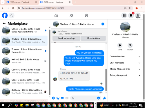Image resolution: width=145 pixels, height=108 pixels.
Task: Click house photo in right info panel
Action: click(x=125, y=27)
